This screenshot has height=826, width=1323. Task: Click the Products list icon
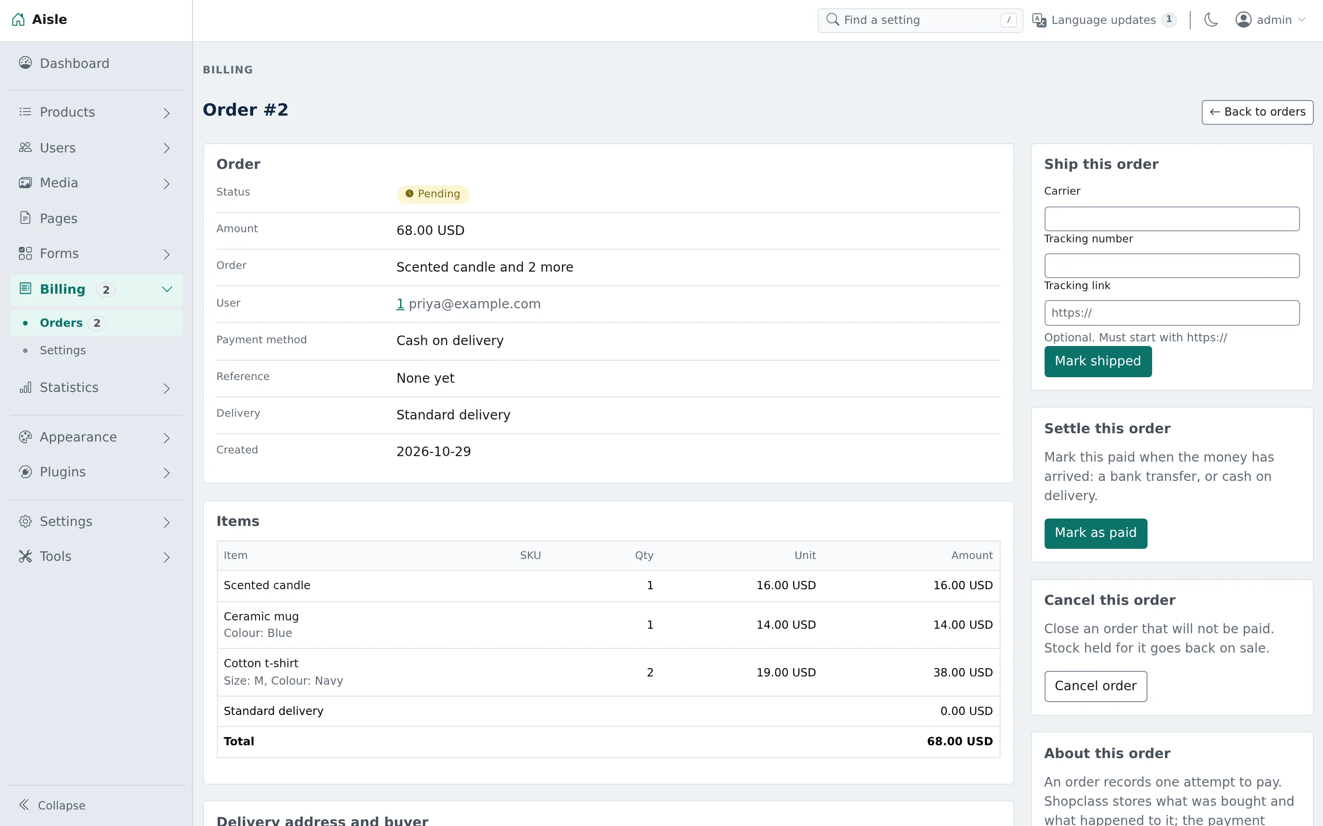pyautogui.click(x=25, y=112)
